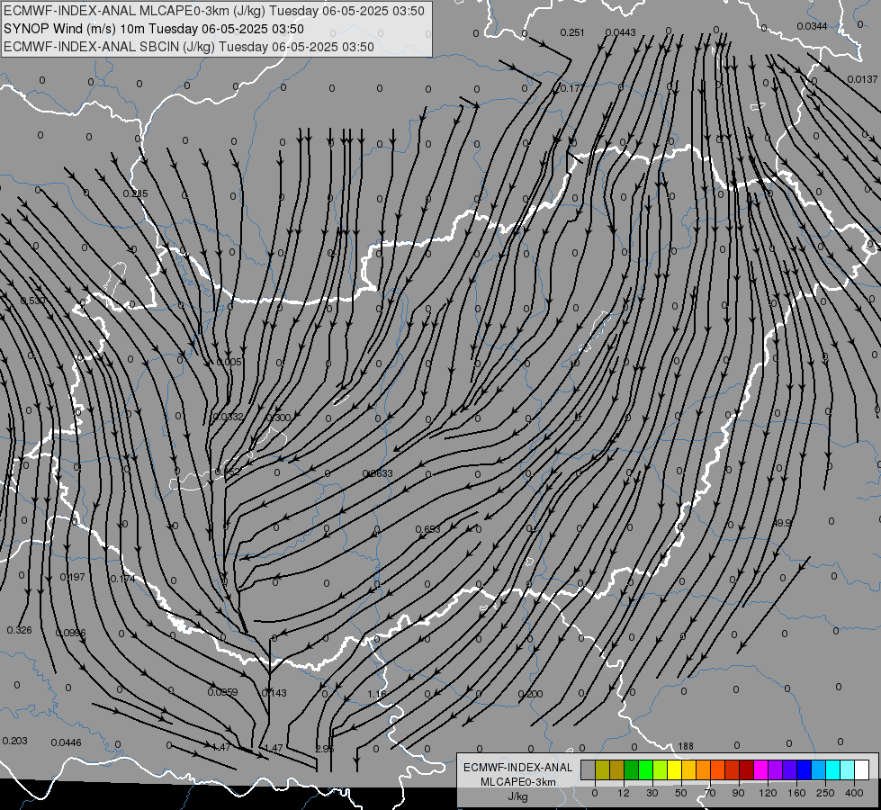
Task: Click the map value '0.203'
Action: point(14,741)
